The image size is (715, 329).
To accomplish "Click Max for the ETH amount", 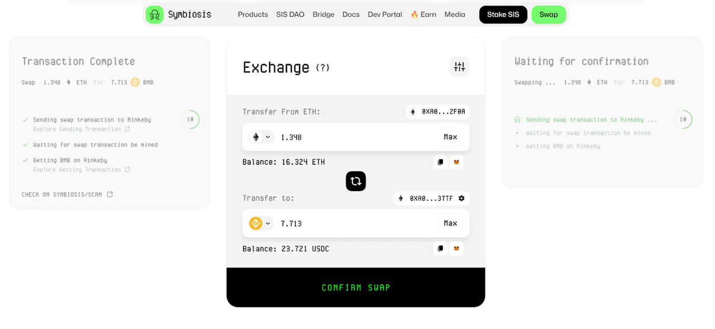I will [450, 137].
